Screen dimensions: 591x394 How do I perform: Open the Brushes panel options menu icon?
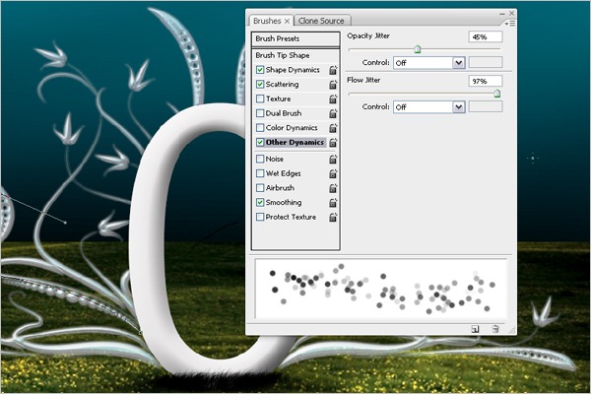(x=510, y=21)
